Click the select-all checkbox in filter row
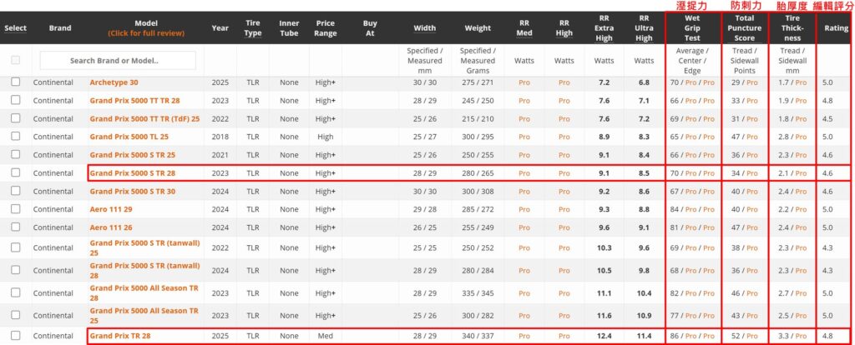The width and height of the screenshot is (855, 345). (x=15, y=60)
